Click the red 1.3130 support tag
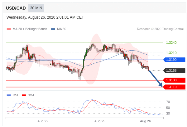This screenshot has height=127, width=187. [x=174, y=80]
